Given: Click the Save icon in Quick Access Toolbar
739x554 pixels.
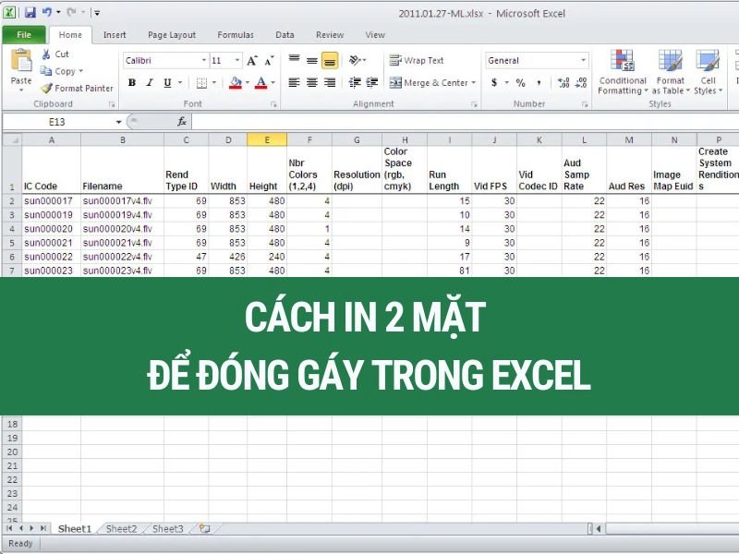Looking at the screenshot, I should (30, 12).
